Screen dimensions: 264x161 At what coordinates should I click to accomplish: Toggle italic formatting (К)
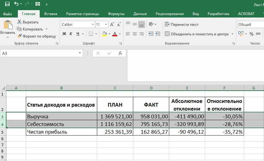click(71, 34)
